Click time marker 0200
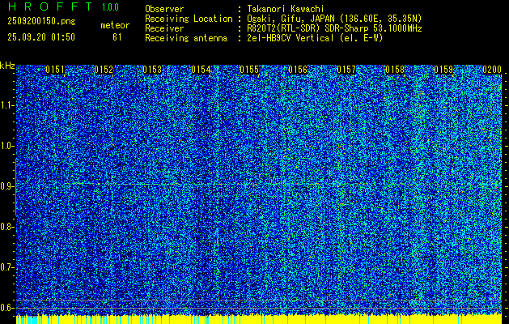The width and height of the screenshot is (509, 324). click(492, 70)
